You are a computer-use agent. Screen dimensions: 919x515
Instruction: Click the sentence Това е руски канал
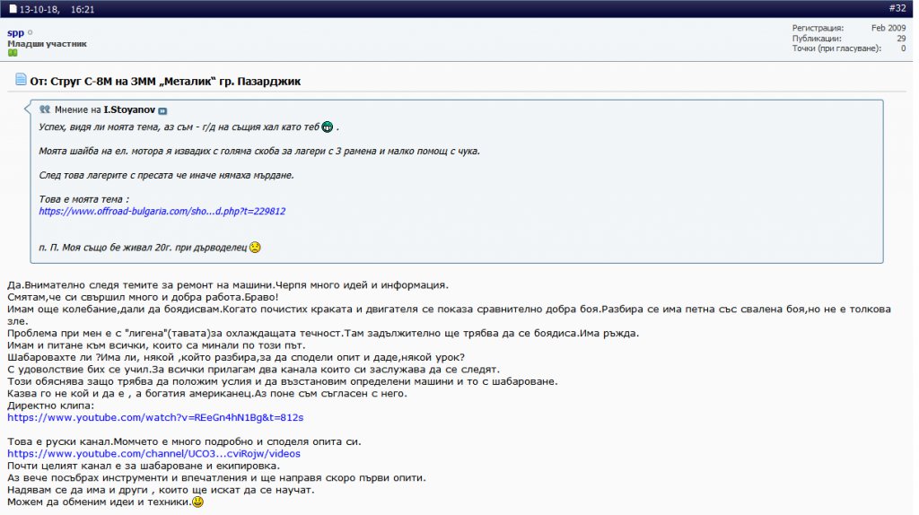pyautogui.click(x=59, y=441)
